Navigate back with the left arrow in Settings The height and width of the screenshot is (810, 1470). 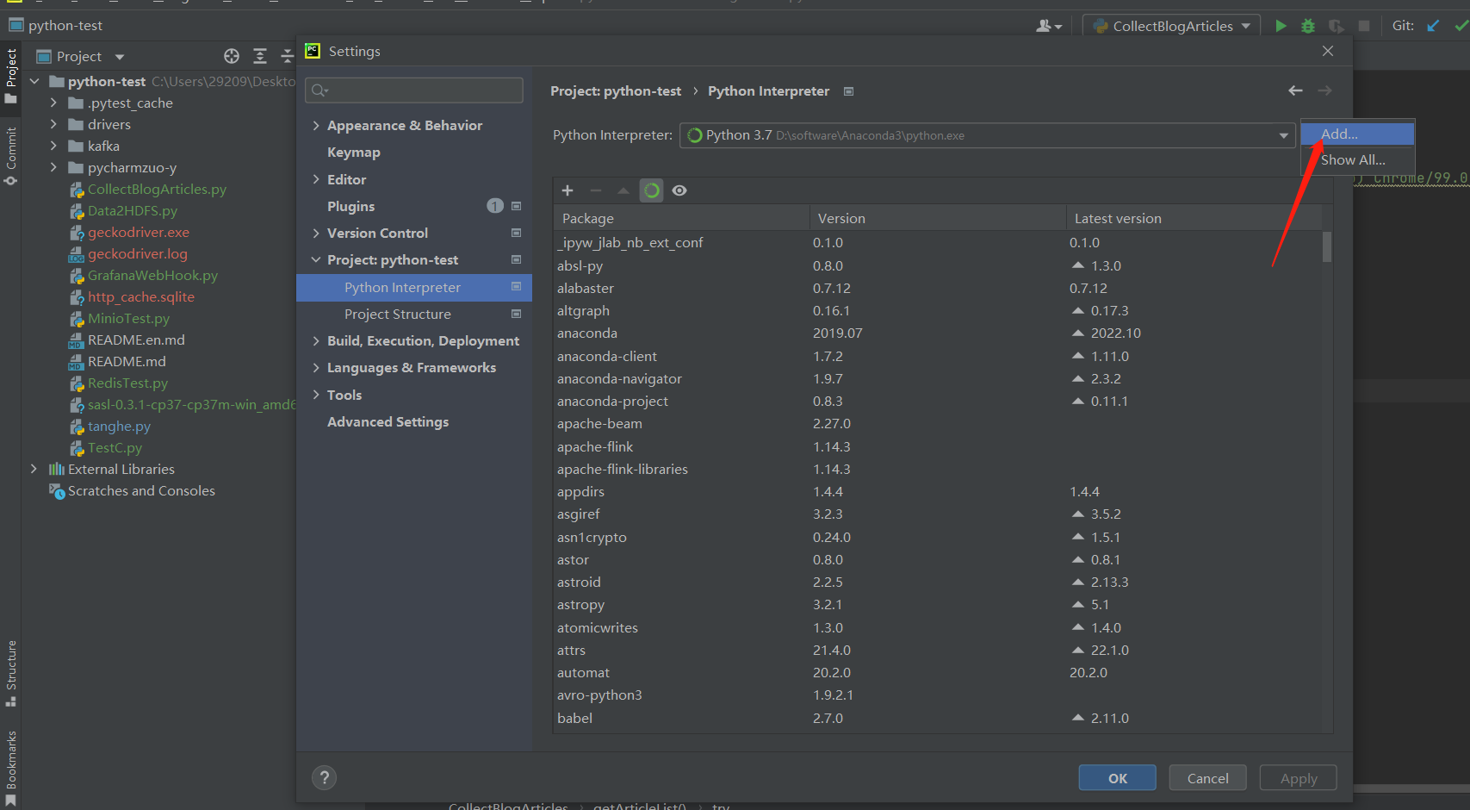pos(1295,90)
